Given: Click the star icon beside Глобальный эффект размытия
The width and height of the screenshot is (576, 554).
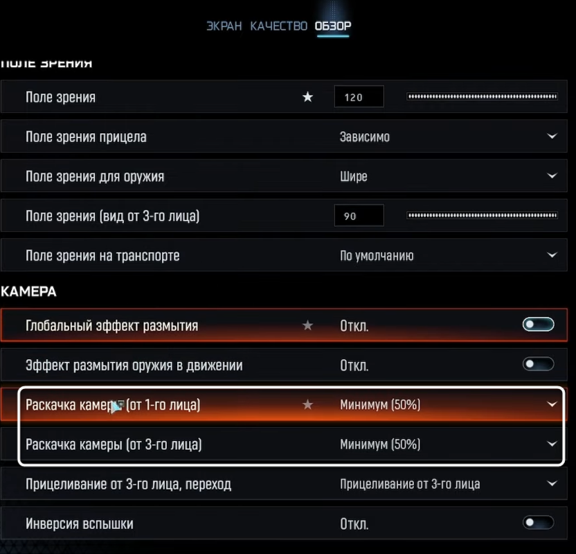Looking at the screenshot, I should tap(308, 325).
